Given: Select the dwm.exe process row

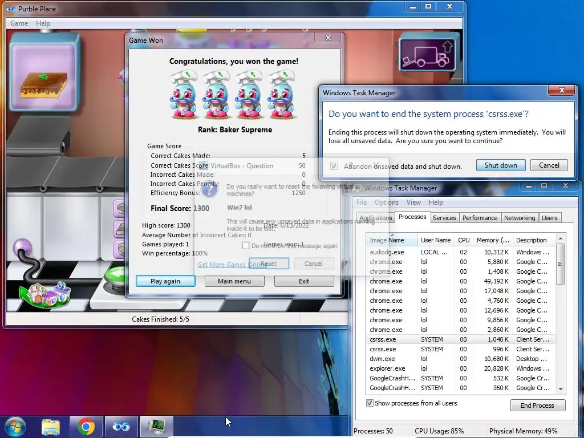Looking at the screenshot, I should pos(460,359).
